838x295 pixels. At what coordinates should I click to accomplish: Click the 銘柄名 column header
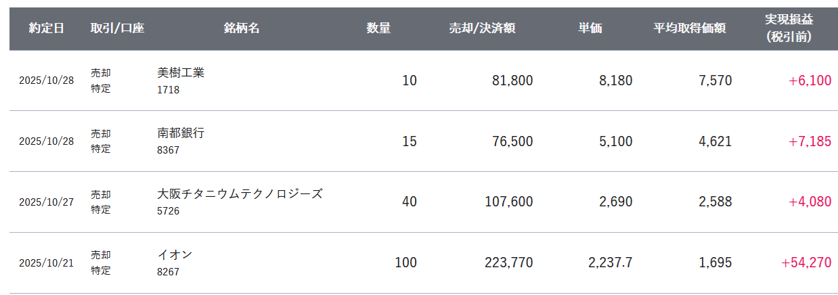[x=242, y=28]
